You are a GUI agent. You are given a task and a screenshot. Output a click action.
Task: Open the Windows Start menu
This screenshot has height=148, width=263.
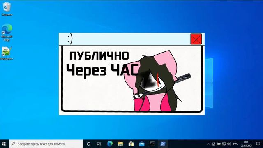[4, 144]
